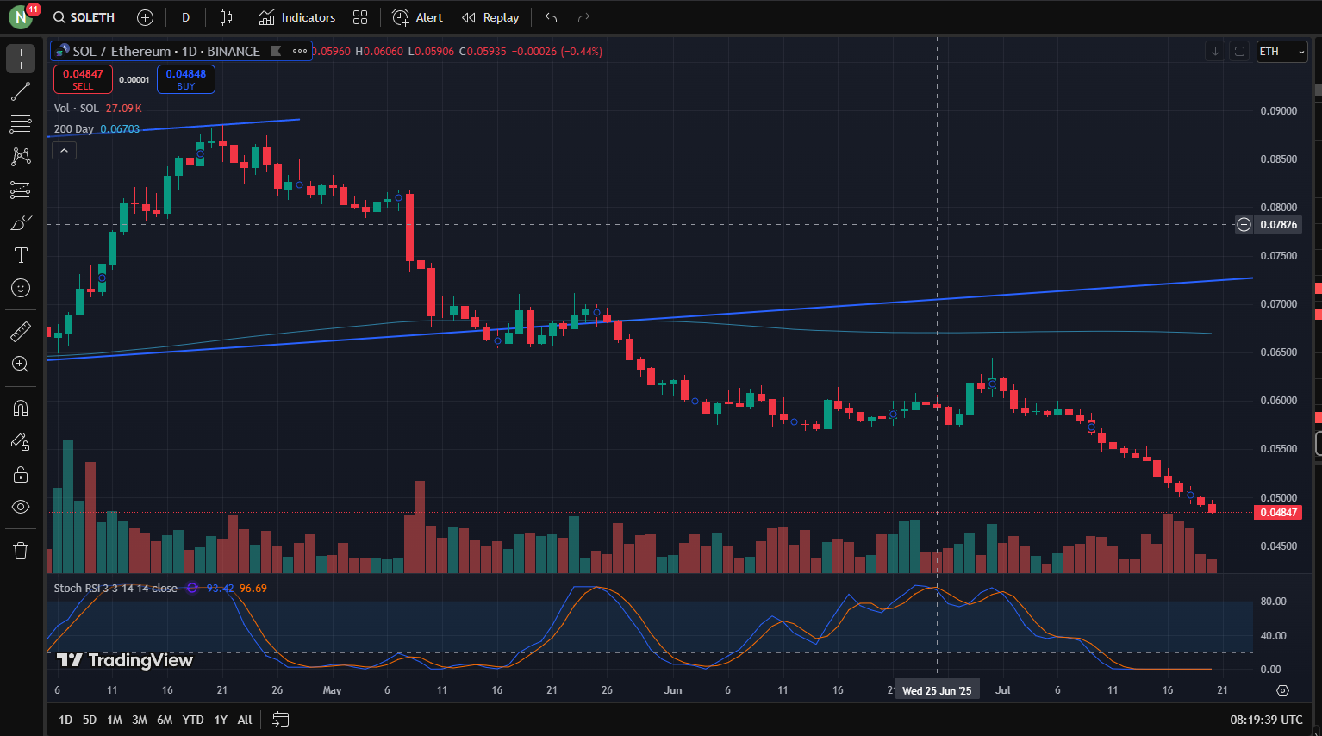Viewport: 1322px width, 736px height.
Task: Select the crosshair cursor tool
Action: coord(21,59)
